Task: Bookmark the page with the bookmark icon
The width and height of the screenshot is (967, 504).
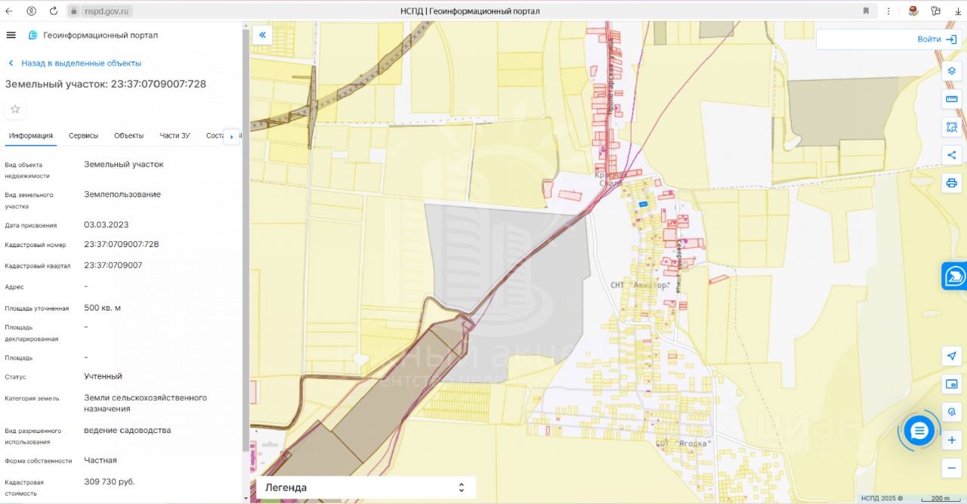Action: (866, 11)
